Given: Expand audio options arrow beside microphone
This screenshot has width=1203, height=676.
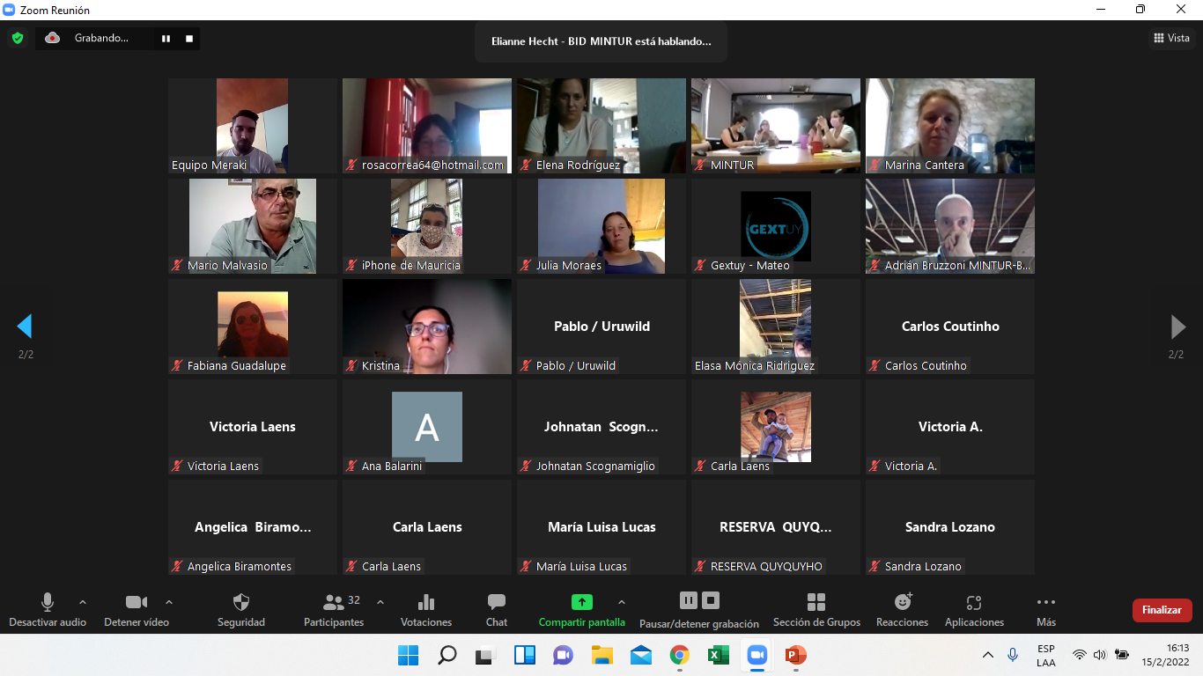Looking at the screenshot, I should pyautogui.click(x=83, y=602).
